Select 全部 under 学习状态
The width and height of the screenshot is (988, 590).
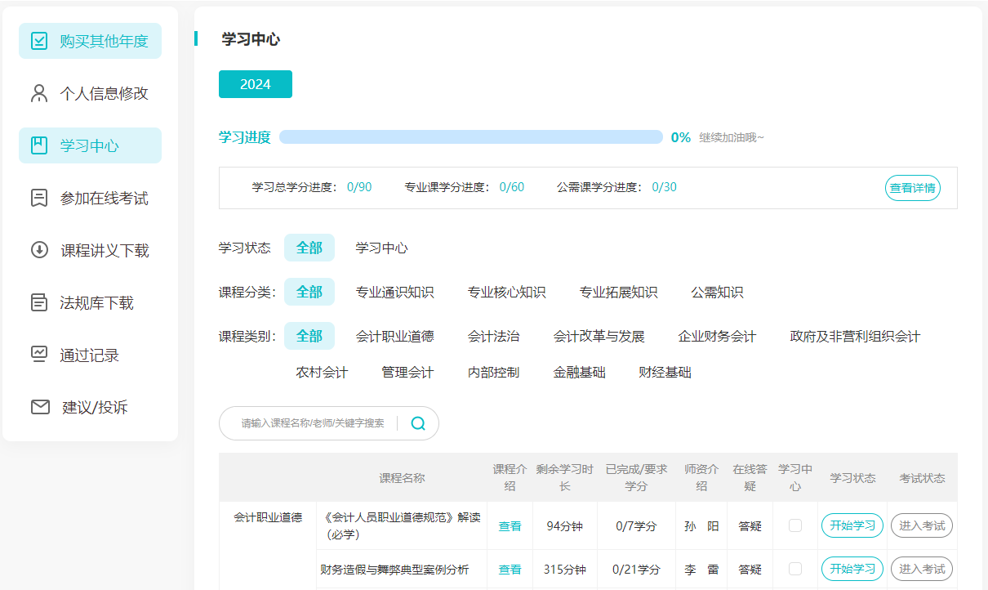[309, 247]
